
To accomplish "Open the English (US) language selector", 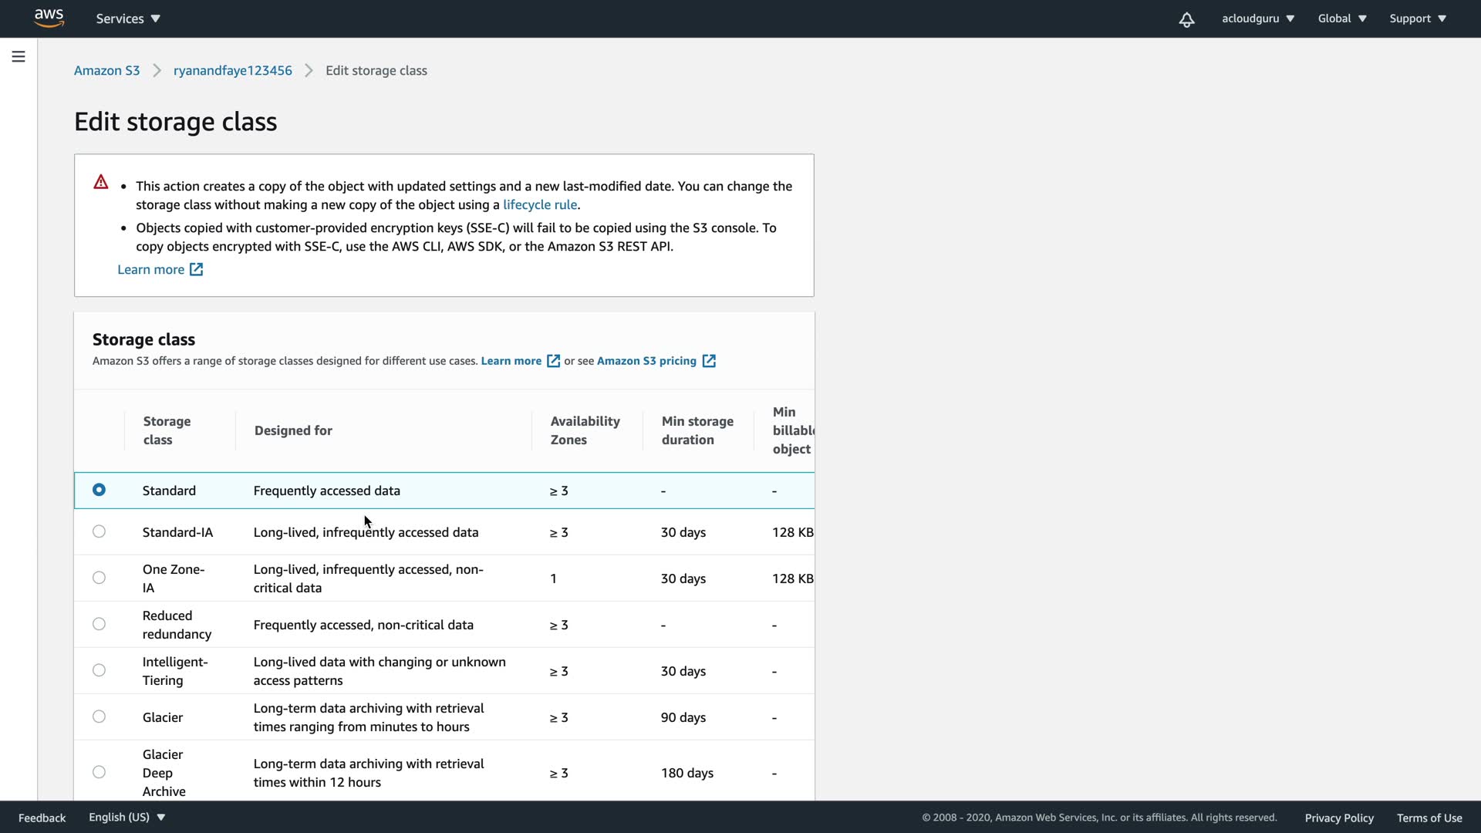I will (127, 817).
